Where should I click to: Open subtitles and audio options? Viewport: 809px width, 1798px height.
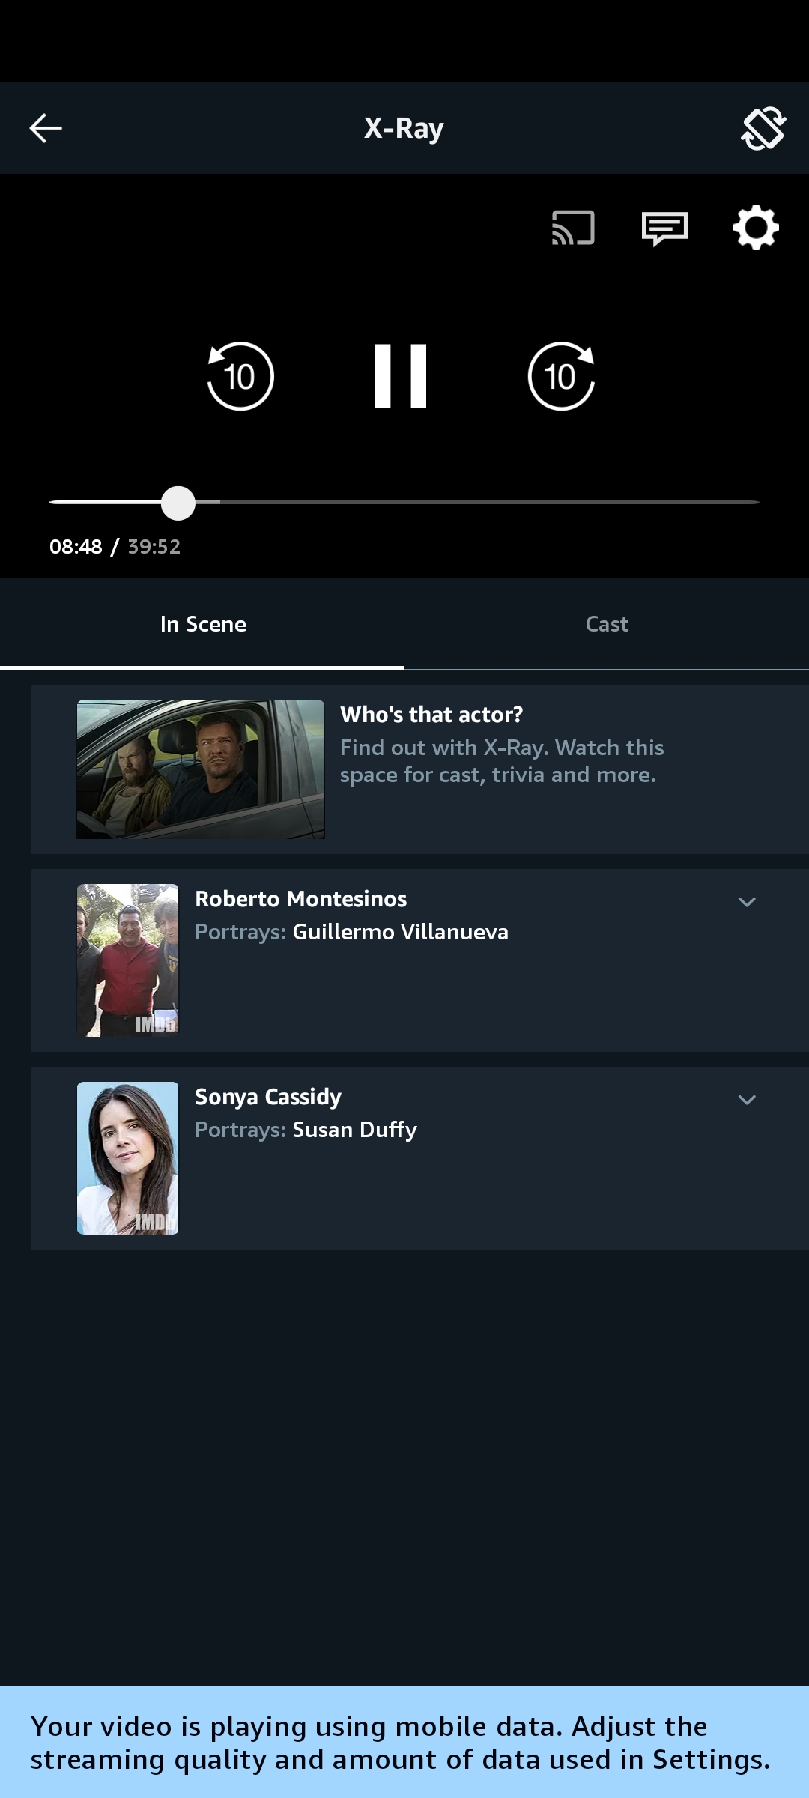[664, 228]
